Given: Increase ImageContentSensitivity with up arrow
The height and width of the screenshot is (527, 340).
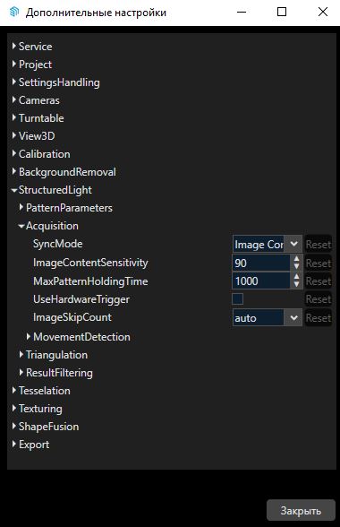Looking at the screenshot, I should tap(296, 259).
